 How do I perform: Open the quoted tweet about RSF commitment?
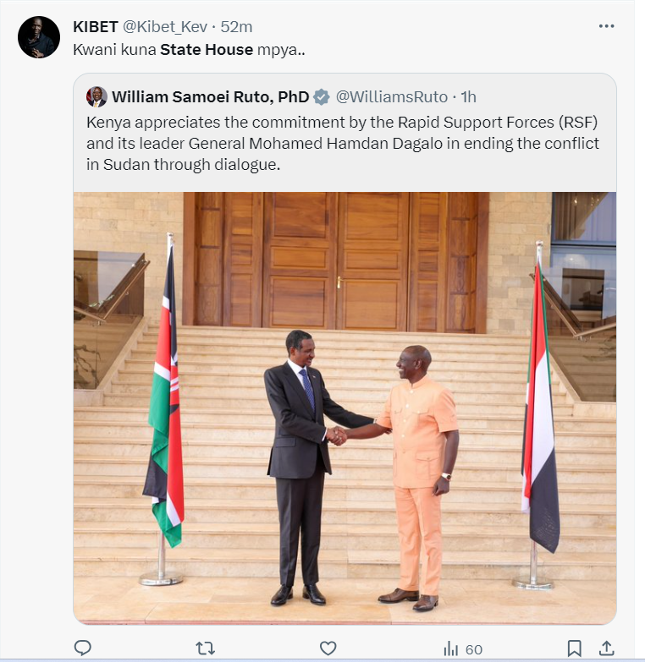pyautogui.click(x=343, y=144)
